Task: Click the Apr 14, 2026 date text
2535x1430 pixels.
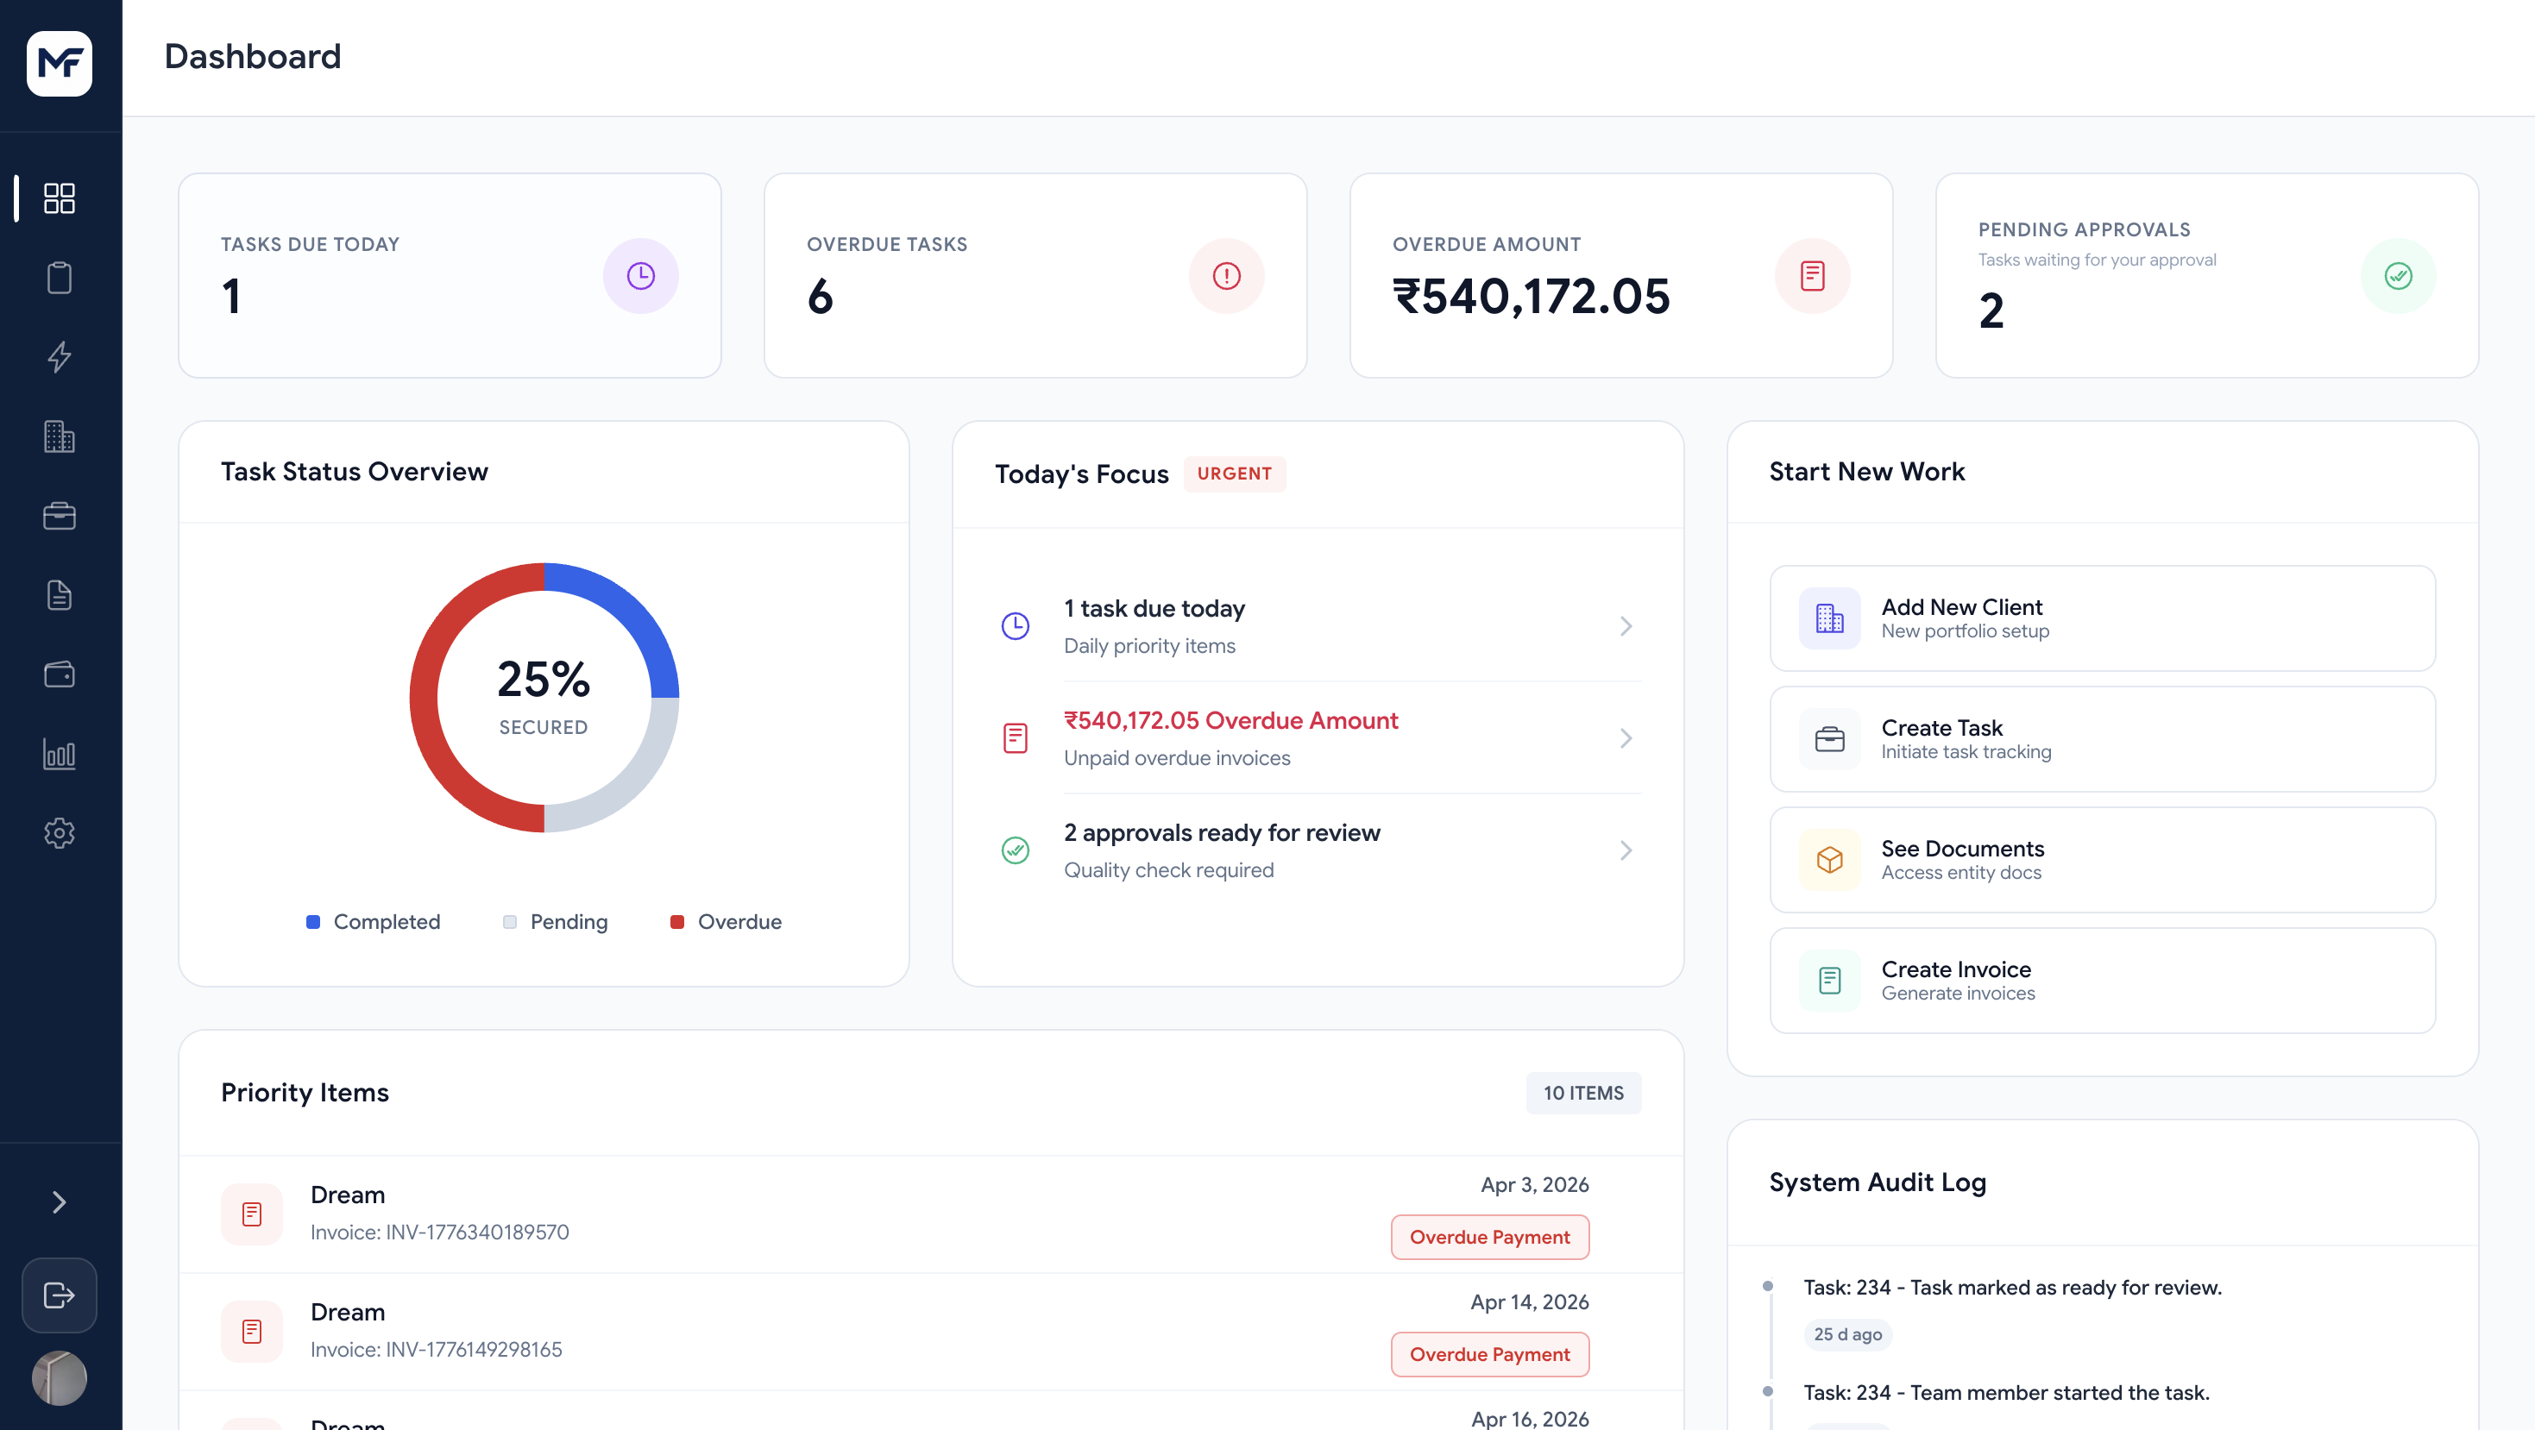Action: 1529,1301
